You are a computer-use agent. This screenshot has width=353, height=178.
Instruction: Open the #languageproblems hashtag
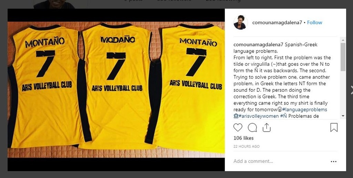coord(305,110)
